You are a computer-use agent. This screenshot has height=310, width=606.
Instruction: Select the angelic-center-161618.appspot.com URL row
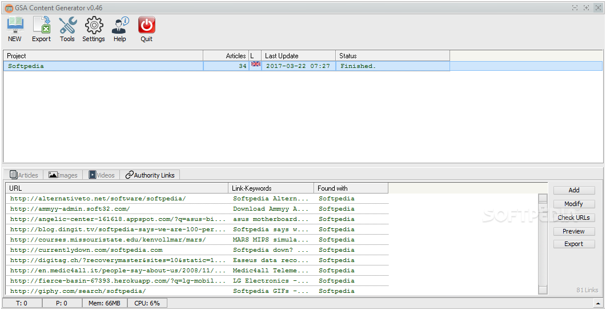coord(197,219)
